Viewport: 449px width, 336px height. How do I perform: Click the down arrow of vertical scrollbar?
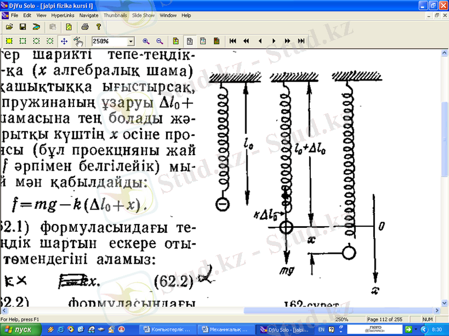pyautogui.click(x=445, y=303)
